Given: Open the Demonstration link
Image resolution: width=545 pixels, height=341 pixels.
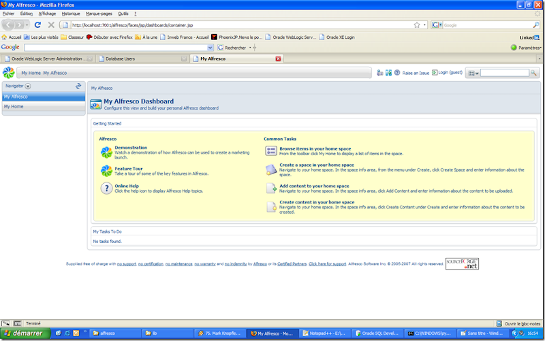Looking at the screenshot, I should click(131, 148).
